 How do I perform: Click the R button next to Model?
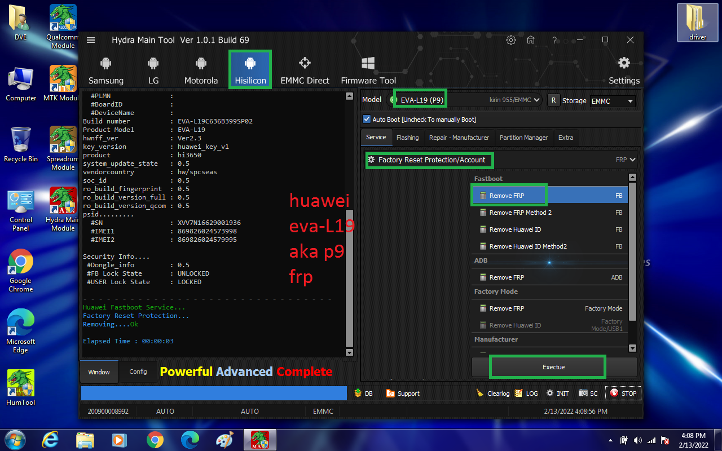[x=553, y=100]
